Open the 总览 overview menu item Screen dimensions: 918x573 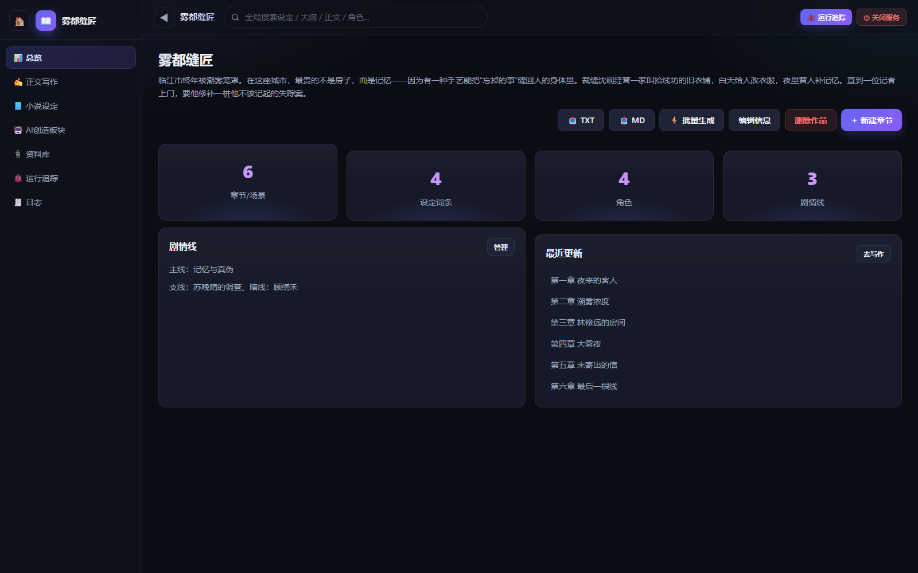71,58
